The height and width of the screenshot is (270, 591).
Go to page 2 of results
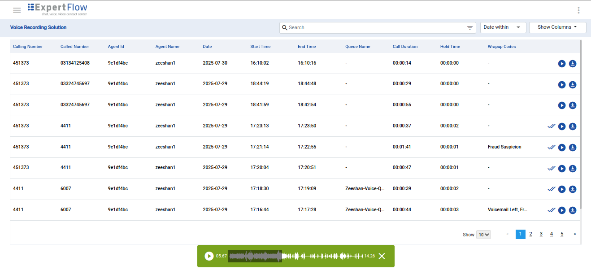click(530, 234)
